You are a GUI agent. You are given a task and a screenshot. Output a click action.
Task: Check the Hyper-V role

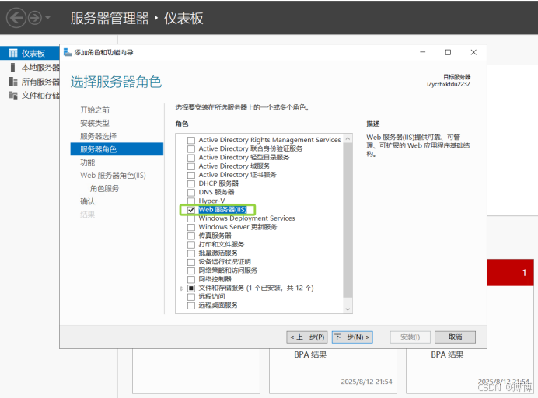tap(191, 201)
